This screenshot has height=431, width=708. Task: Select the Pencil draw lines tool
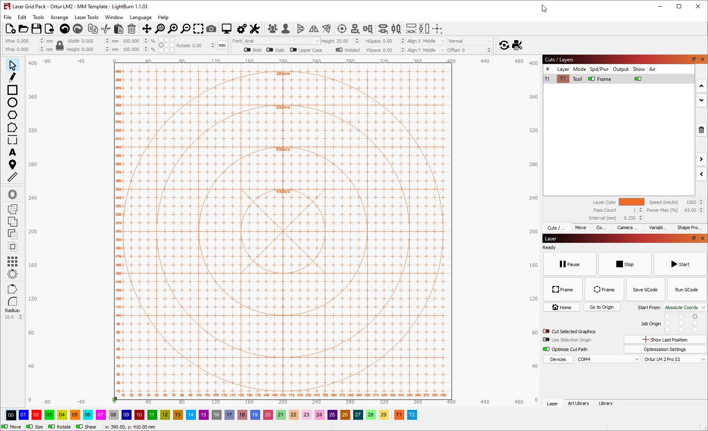coord(12,77)
